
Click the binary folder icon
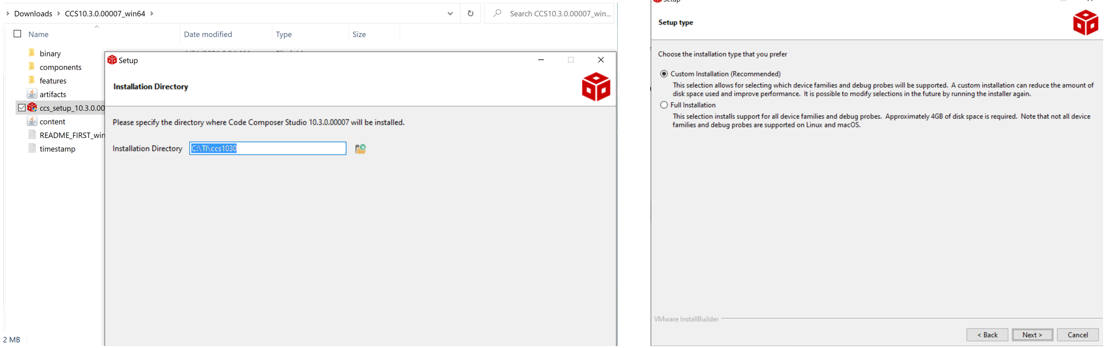(x=32, y=52)
